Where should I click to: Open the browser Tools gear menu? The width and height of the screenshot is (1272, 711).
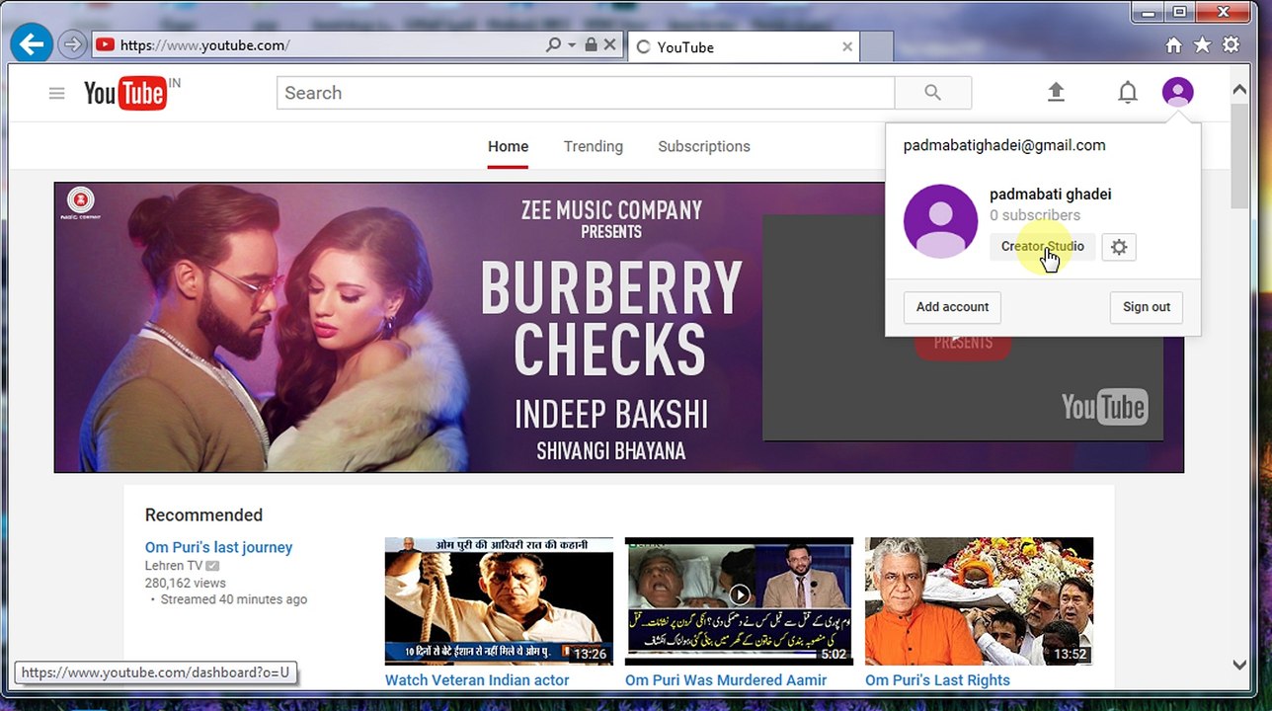(x=1231, y=44)
